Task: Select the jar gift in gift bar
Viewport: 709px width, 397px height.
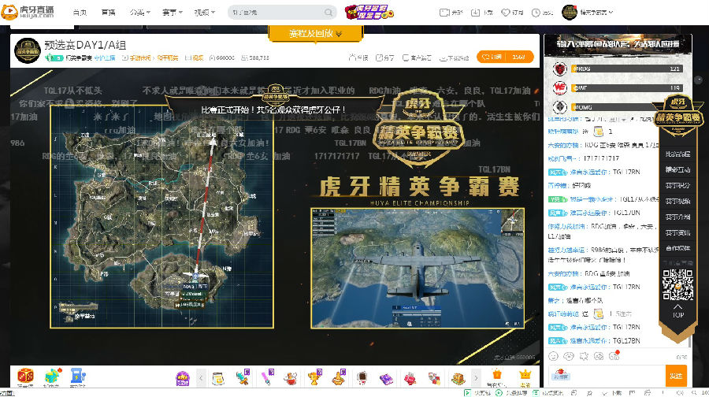Action: (x=218, y=378)
